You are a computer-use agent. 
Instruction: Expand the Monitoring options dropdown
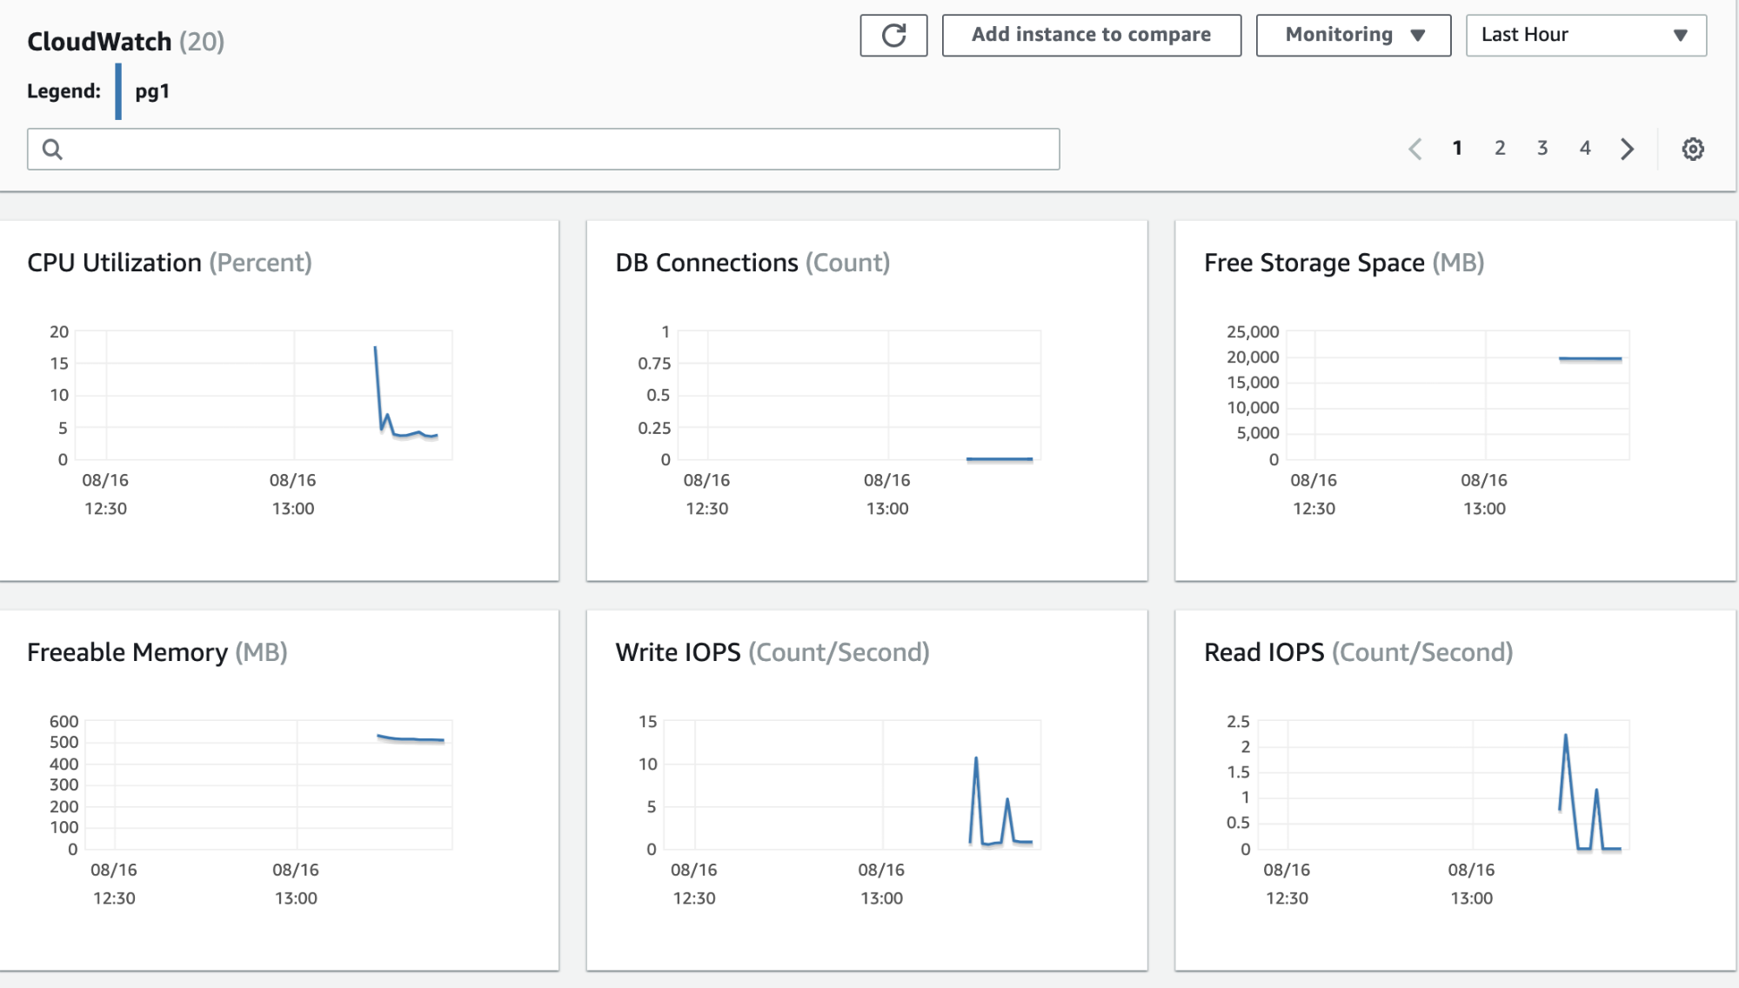(1355, 35)
